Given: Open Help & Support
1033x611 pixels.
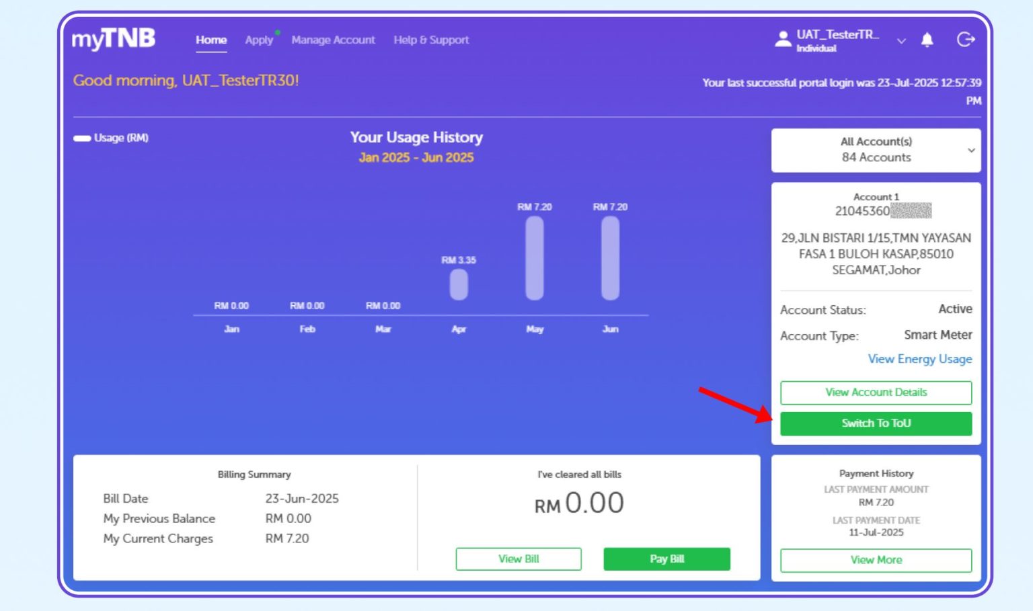Looking at the screenshot, I should click(x=431, y=40).
